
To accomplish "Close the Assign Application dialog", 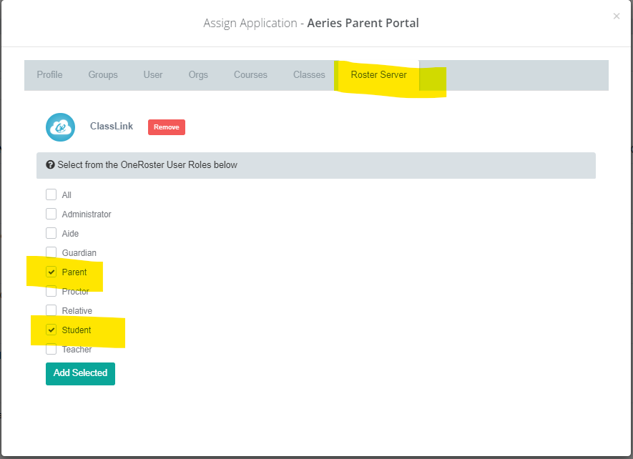I will pyautogui.click(x=616, y=16).
